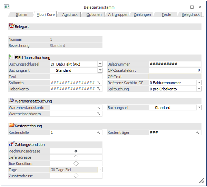Image resolution: width=207 pixels, height=187 pixels.
Task: Click the search icon in Sollkonto field
Action: [98, 83]
